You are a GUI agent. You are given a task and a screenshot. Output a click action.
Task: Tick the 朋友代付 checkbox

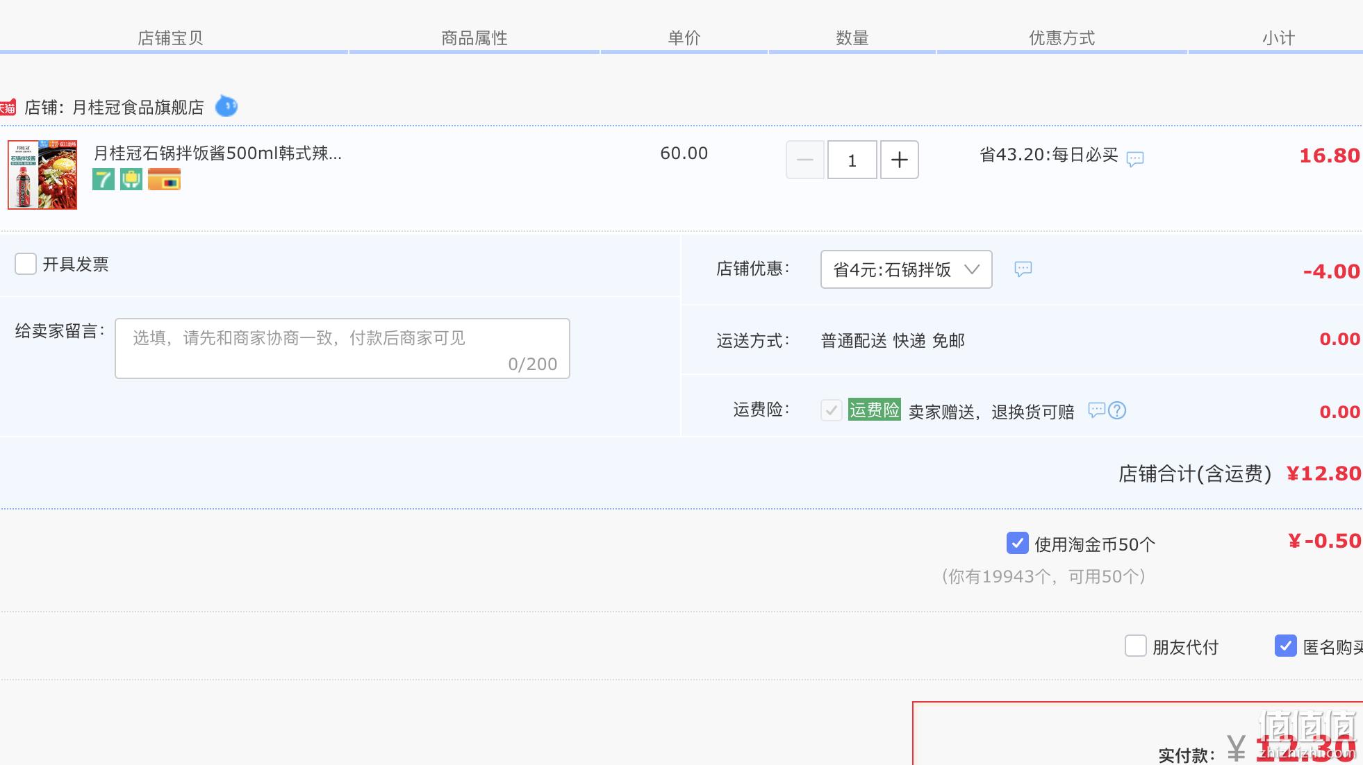pyautogui.click(x=1136, y=646)
